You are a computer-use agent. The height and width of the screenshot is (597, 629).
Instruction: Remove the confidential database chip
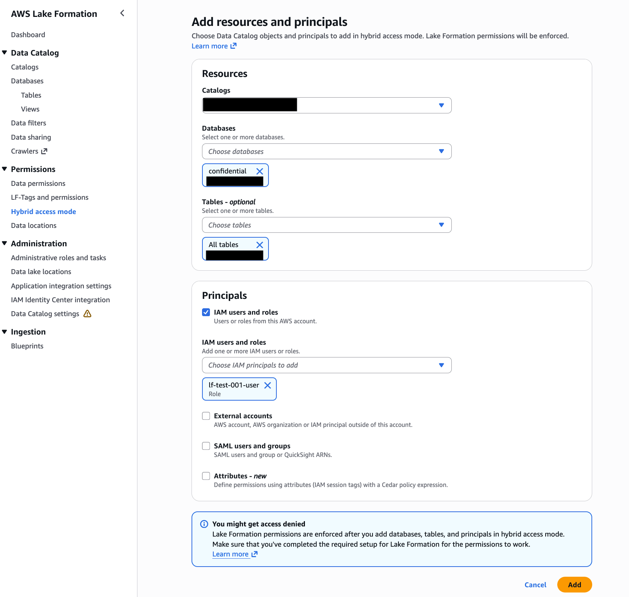(x=259, y=171)
